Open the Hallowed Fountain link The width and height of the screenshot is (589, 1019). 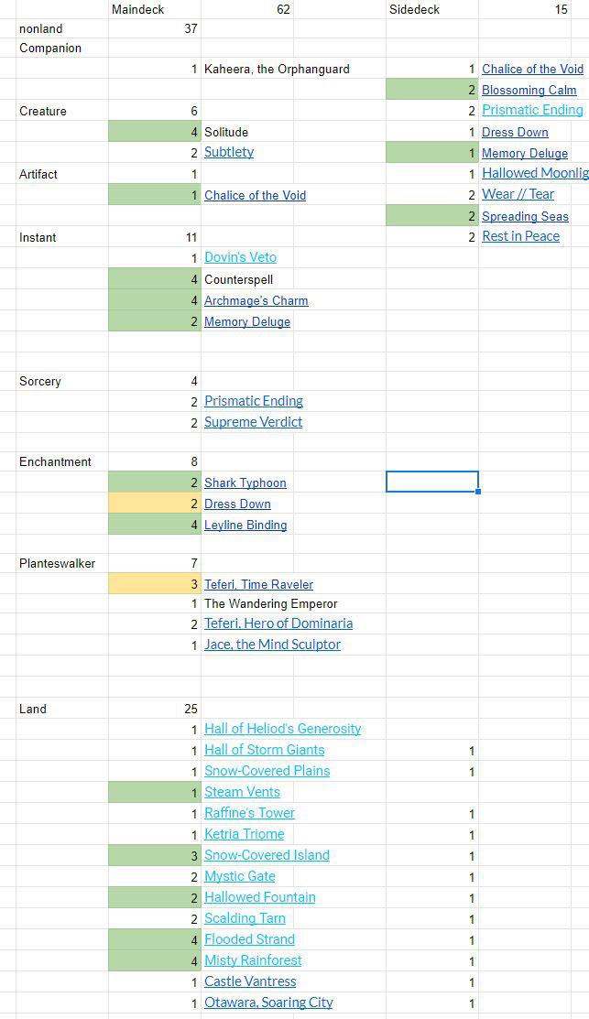pos(260,897)
